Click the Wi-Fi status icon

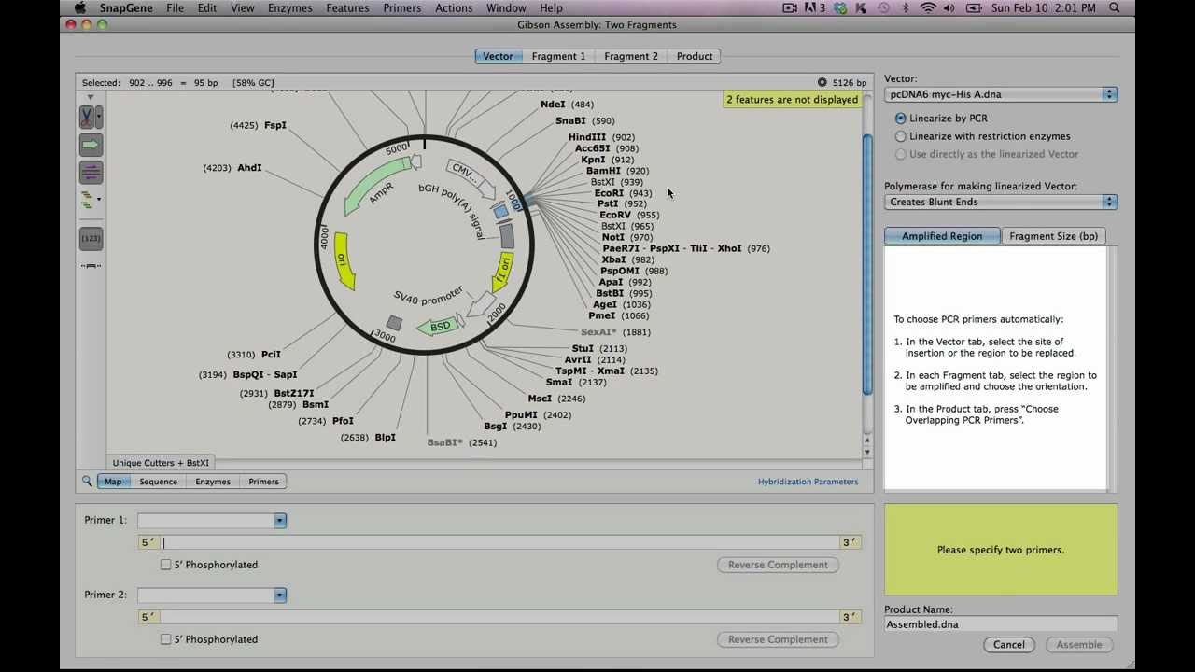[927, 8]
